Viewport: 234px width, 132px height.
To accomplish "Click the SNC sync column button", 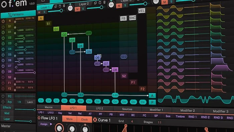I will 132,18.
